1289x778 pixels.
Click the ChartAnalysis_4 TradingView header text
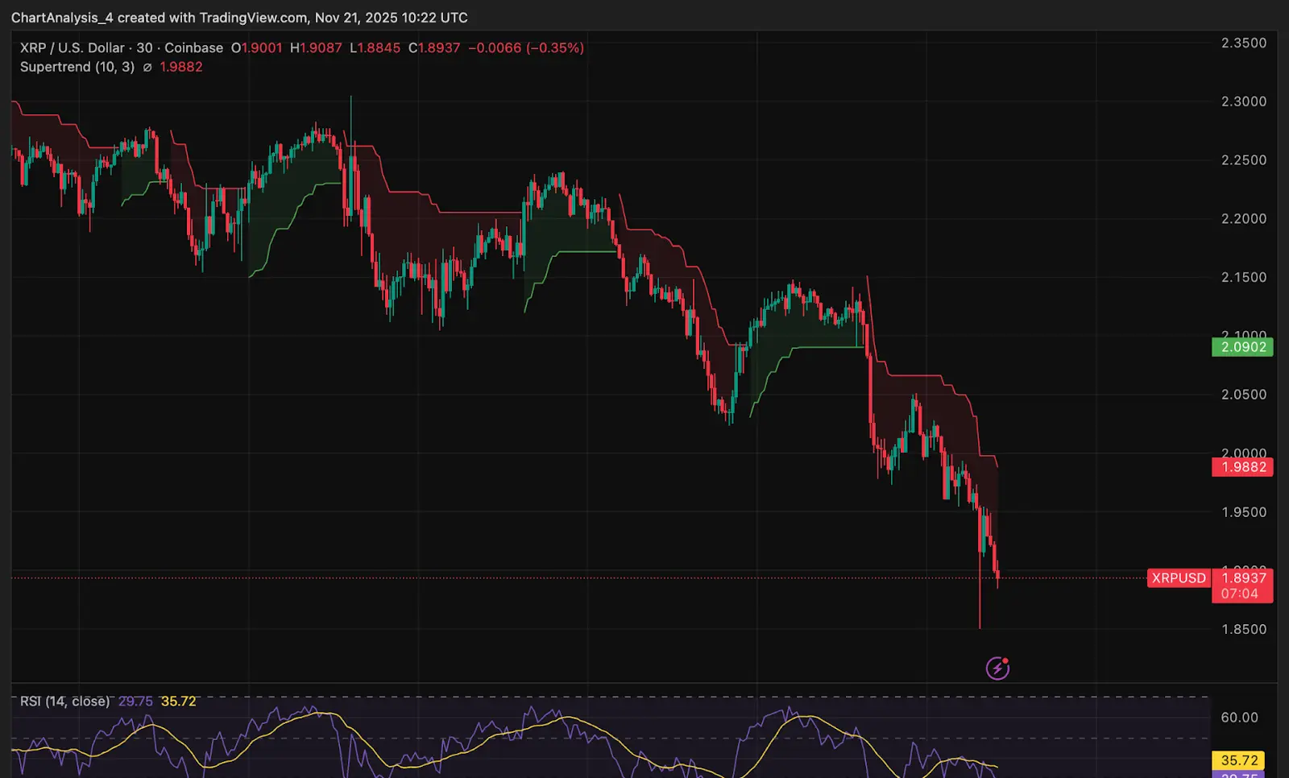[x=239, y=18]
